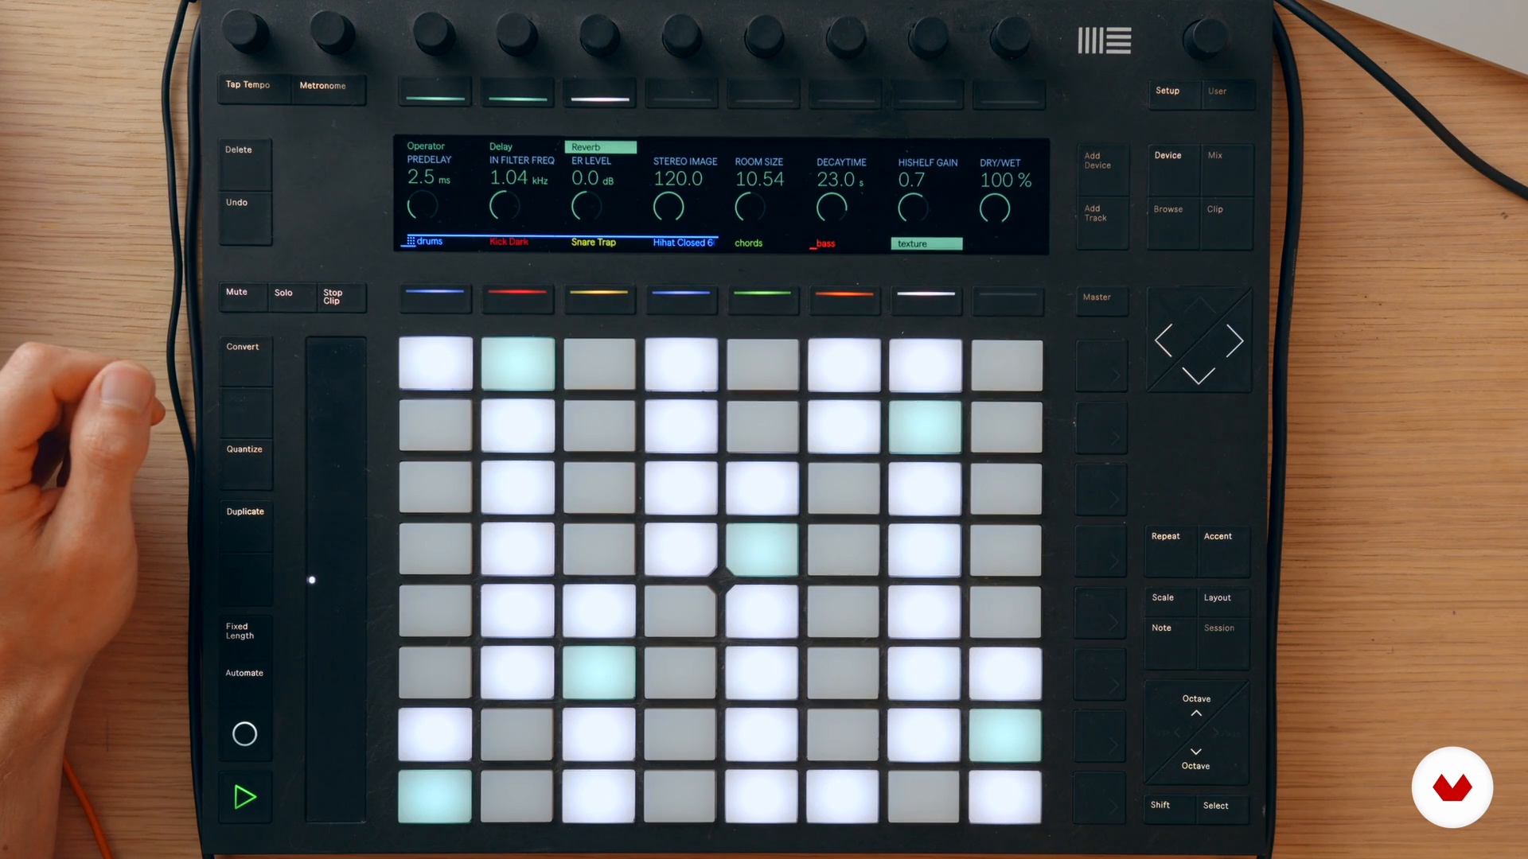Hit the Record circle button
This screenshot has height=859, width=1528.
244,733
